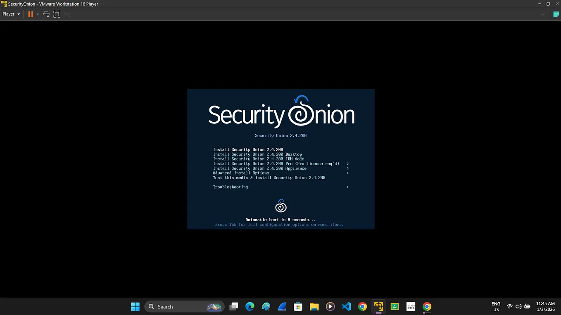This screenshot has height=315, width=561.
Task: Click the ENG US language indicator
Action: tap(496, 307)
